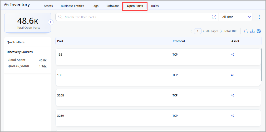
Task: Open search help question mark icon
Action: [x=214, y=17]
